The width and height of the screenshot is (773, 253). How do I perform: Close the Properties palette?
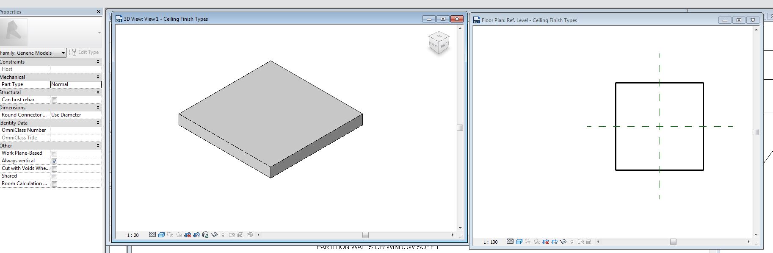(99, 12)
